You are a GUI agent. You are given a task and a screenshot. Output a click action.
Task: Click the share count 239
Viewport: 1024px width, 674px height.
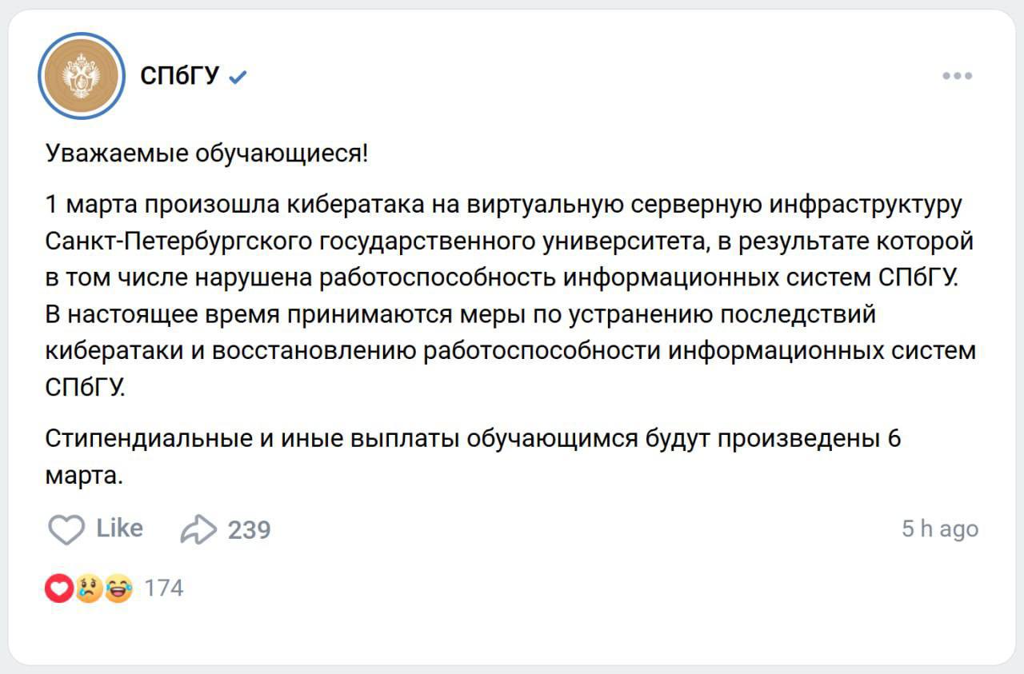click(x=250, y=530)
